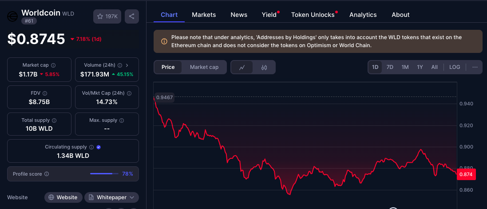Select the 7D time range
The height and width of the screenshot is (209, 487).
point(390,67)
